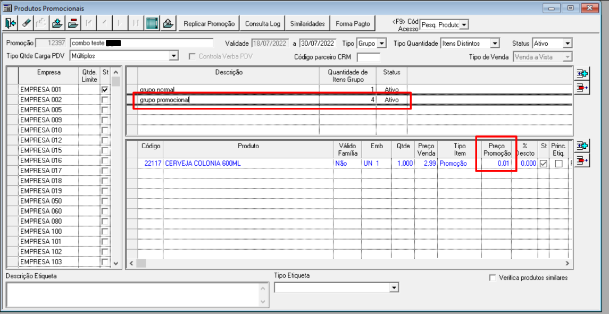Open the Tipo Etiqueta dropdown
Viewport: 609px width, 314px height.
[395, 287]
